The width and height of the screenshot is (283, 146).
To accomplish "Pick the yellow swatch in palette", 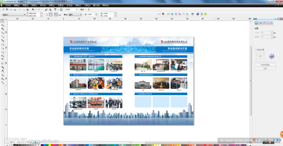I will click(x=50, y=145).
